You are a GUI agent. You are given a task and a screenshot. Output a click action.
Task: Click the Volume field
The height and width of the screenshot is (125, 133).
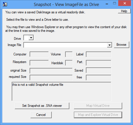pyautogui.click(x=69, y=54)
